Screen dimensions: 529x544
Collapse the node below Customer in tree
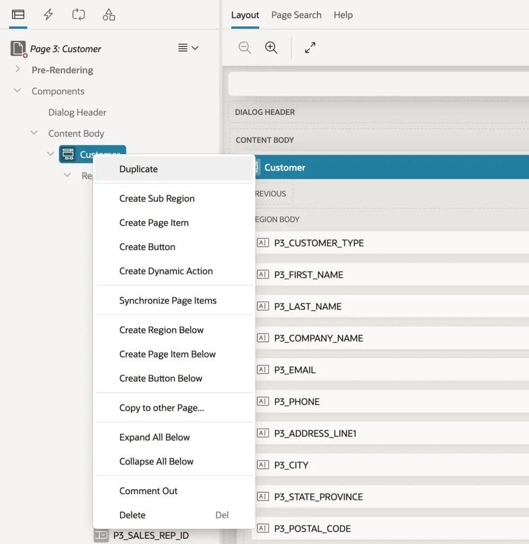tap(67, 175)
